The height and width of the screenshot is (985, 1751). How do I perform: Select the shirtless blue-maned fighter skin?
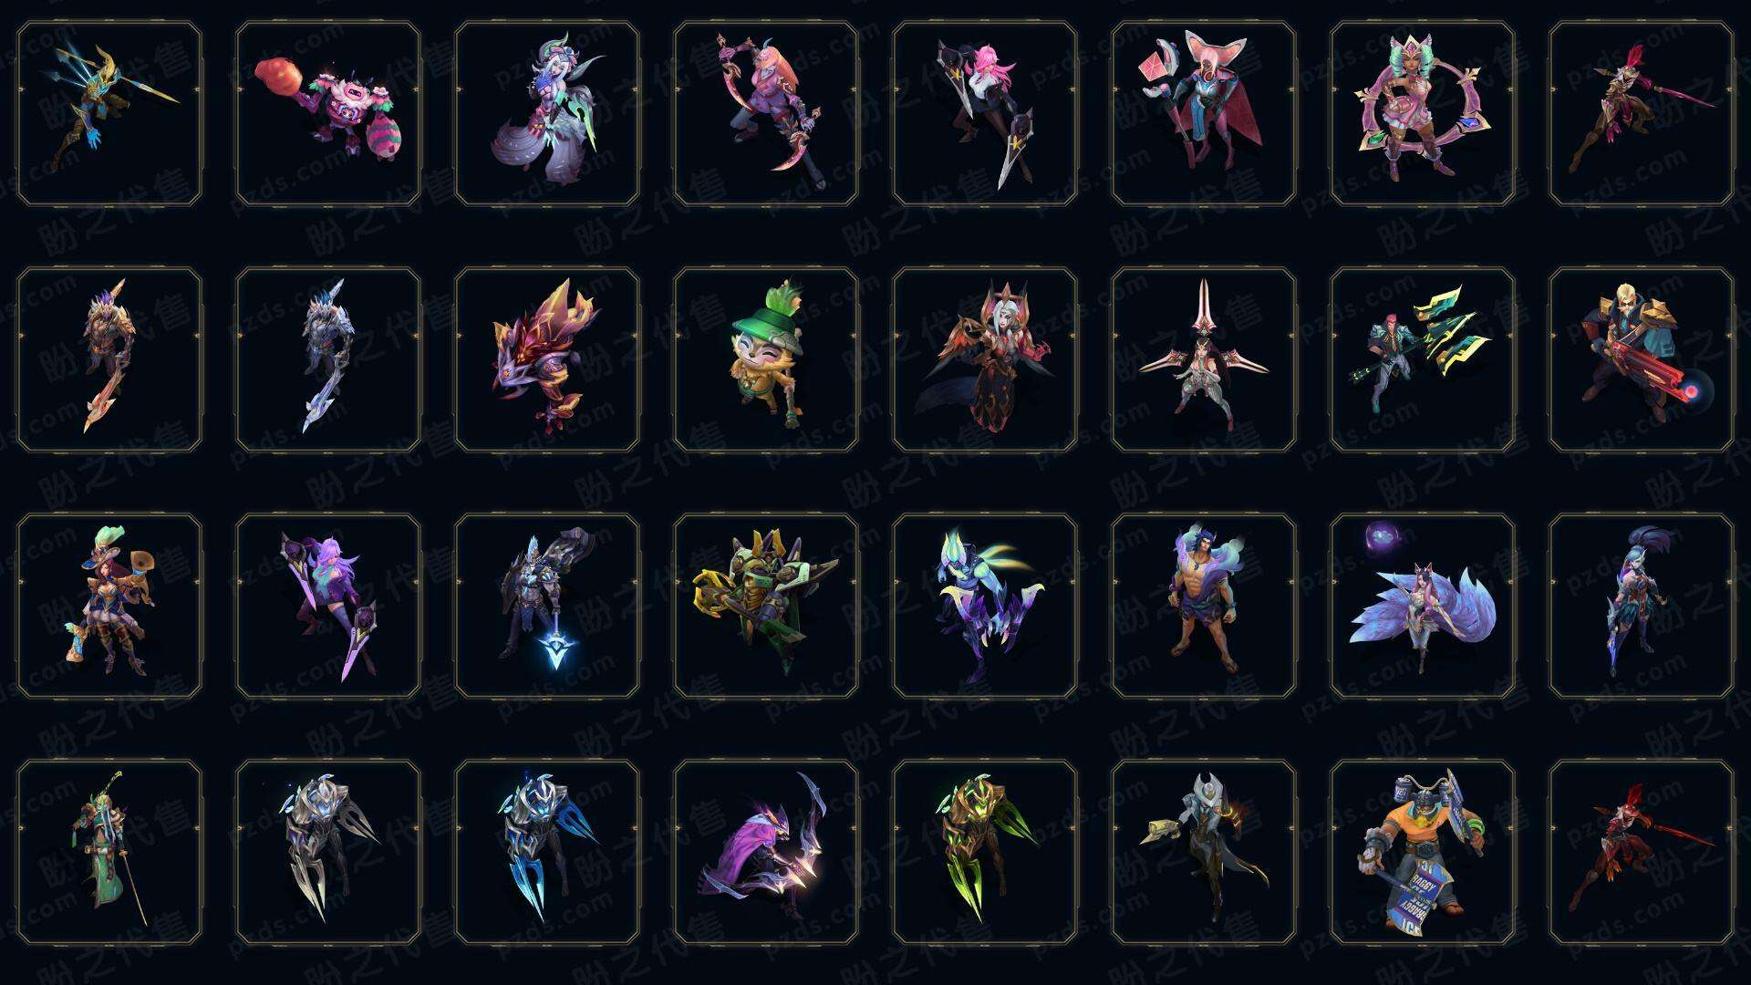(x=1204, y=607)
